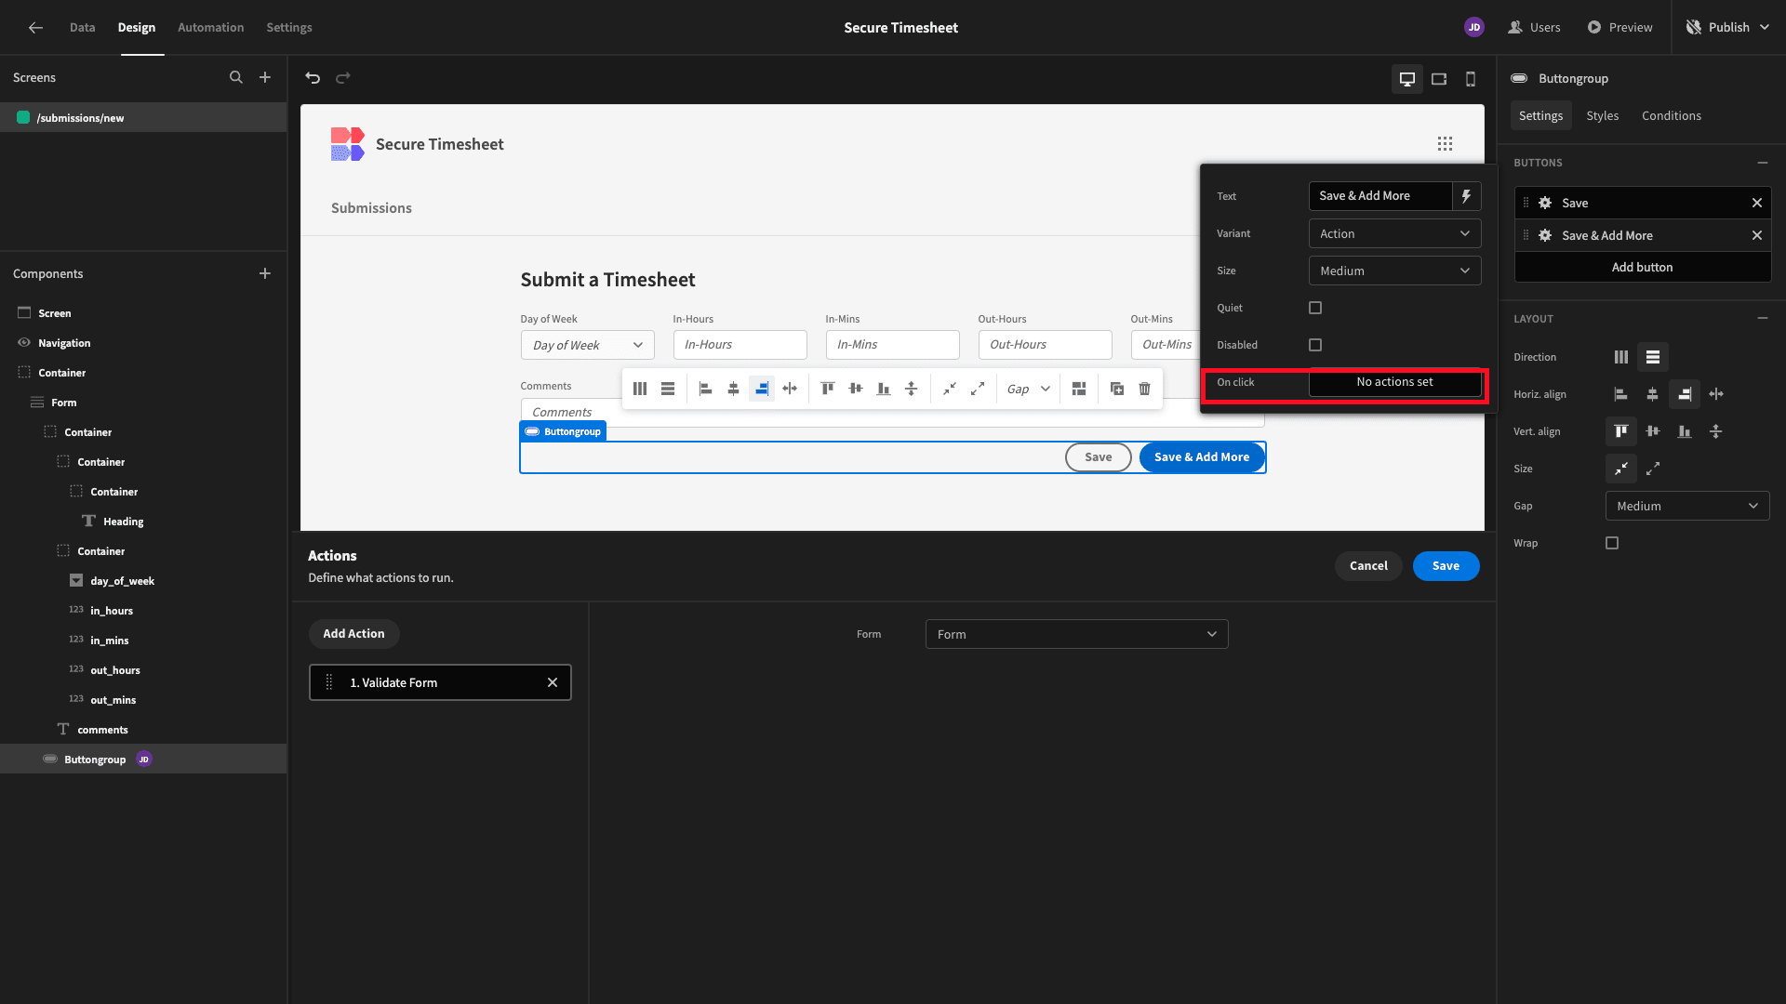Toggle the Quiet checkbox
Viewport: 1786px width, 1004px height.
1315,308
